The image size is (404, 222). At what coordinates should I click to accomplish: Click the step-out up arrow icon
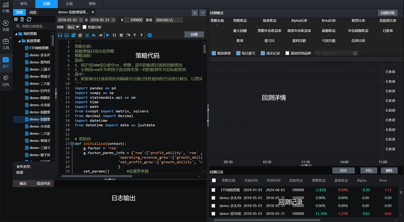click(141, 35)
